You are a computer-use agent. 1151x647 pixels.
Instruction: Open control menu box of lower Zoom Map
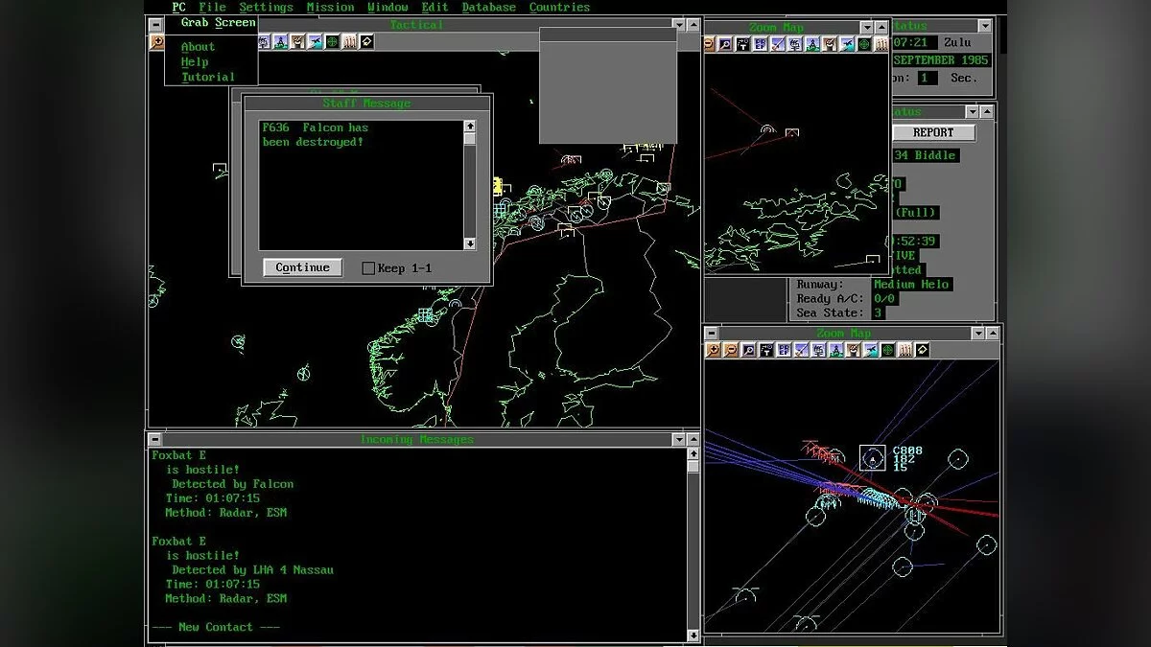click(x=712, y=333)
